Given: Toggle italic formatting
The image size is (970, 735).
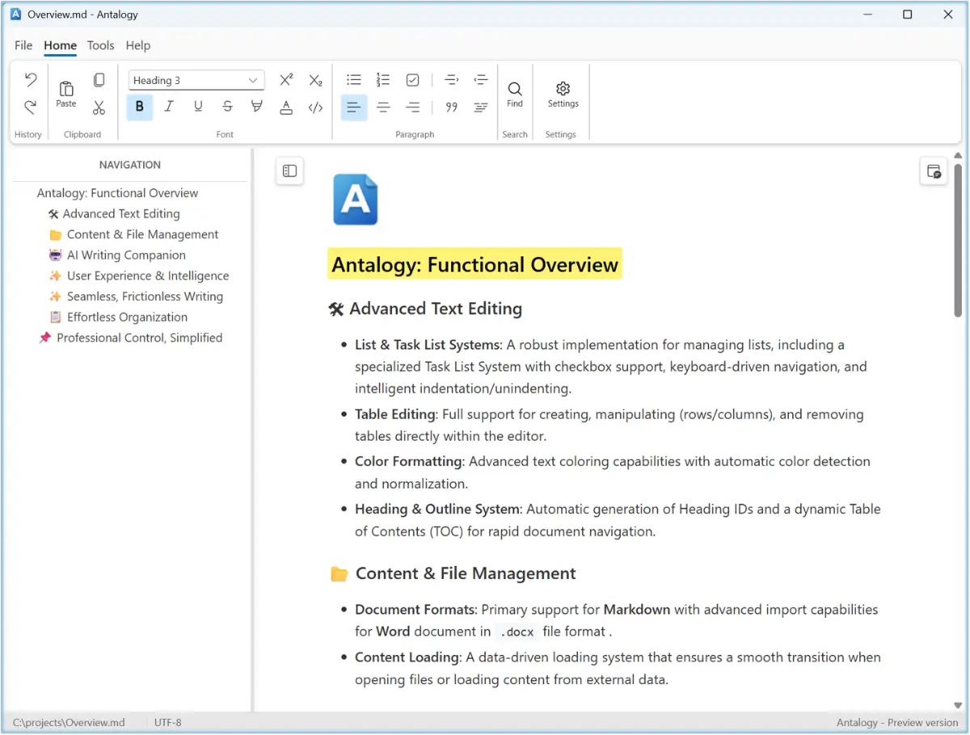Looking at the screenshot, I should [x=169, y=107].
